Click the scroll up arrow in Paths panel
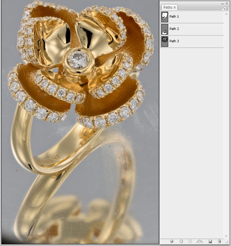The width and height of the screenshot is (231, 246). point(226,14)
